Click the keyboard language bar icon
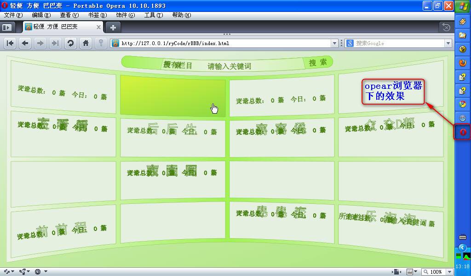The image size is (471, 276). click(x=463, y=237)
